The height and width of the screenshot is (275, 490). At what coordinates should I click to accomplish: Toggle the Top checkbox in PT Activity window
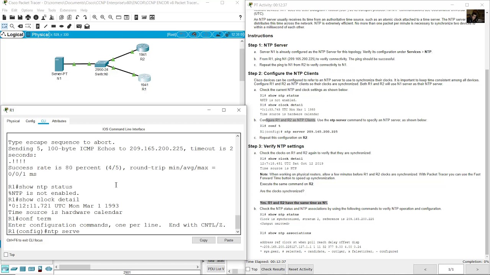248,269
